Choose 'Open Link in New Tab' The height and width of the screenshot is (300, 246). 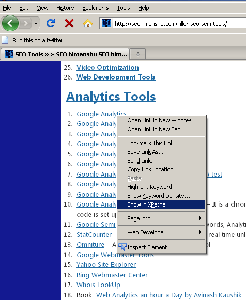(x=161, y=129)
